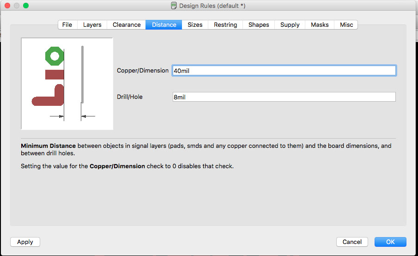This screenshot has width=418, height=256.
Task: Click the green zoom window button
Action: tap(26, 6)
